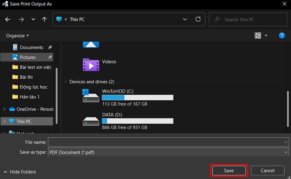Click the WinToHDD (C:) drive icon
This screenshot has height=179, width=291.
[91, 95]
